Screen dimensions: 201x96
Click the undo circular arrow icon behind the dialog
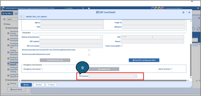tap(193, 29)
